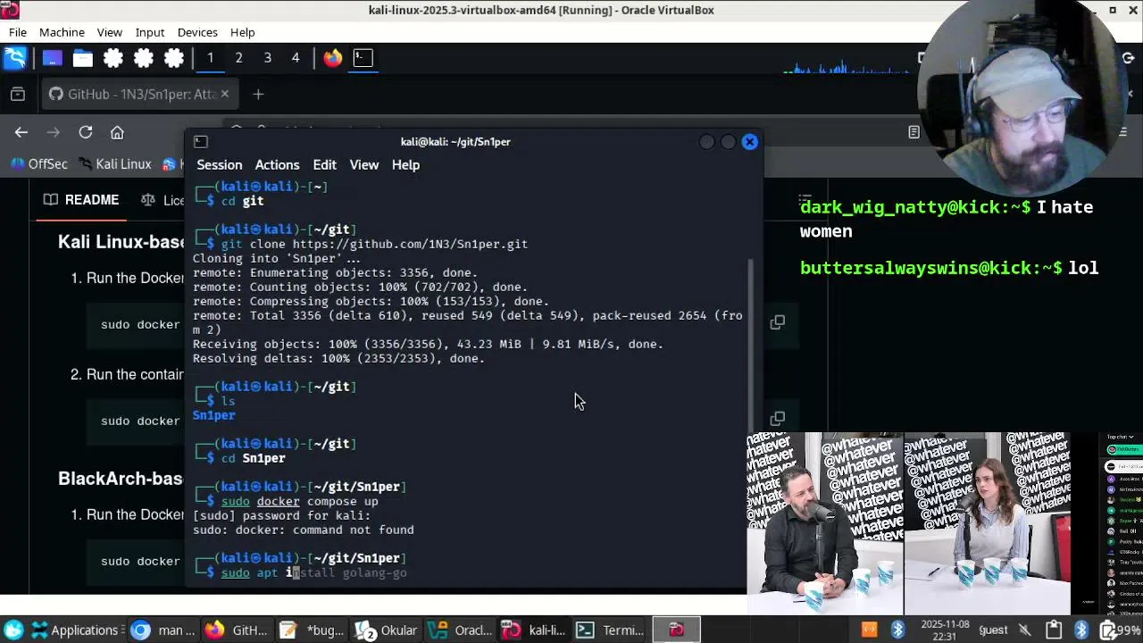Close the terminal window with blue X
Screen dimensions: 1143x643
[x=750, y=142]
